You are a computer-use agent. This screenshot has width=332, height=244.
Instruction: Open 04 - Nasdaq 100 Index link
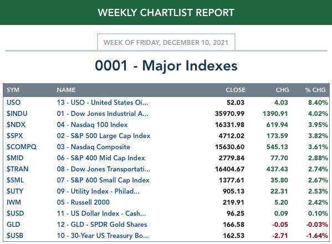(x=92, y=125)
